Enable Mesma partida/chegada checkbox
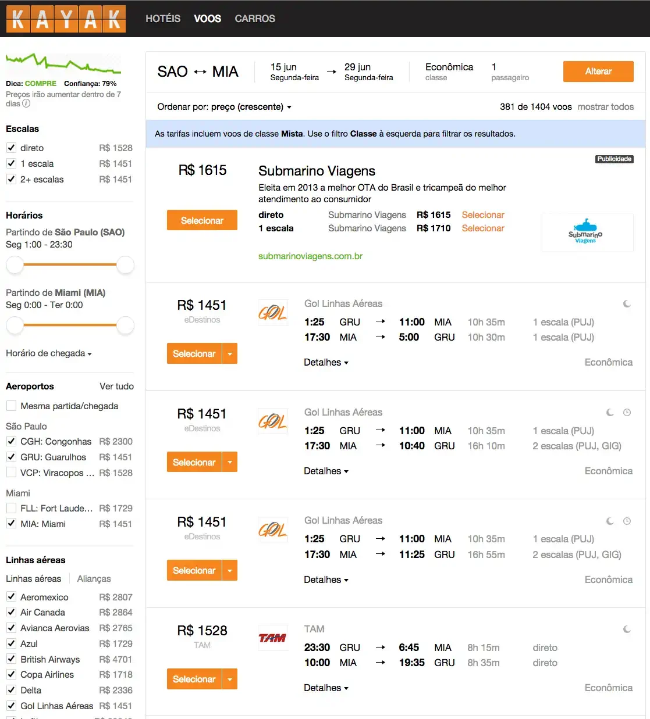This screenshot has width=650, height=719. click(11, 406)
